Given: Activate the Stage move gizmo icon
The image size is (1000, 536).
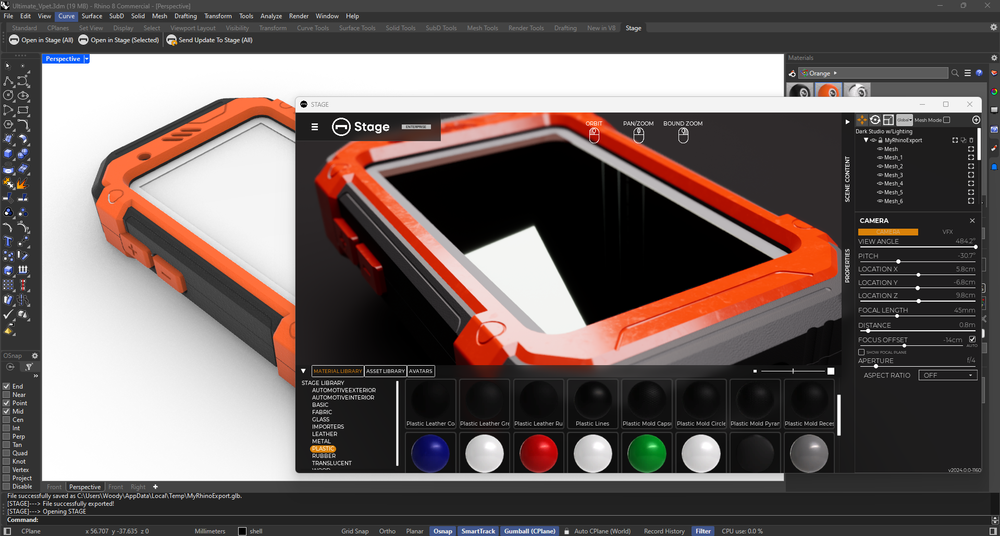Looking at the screenshot, I should pyautogui.click(x=862, y=120).
